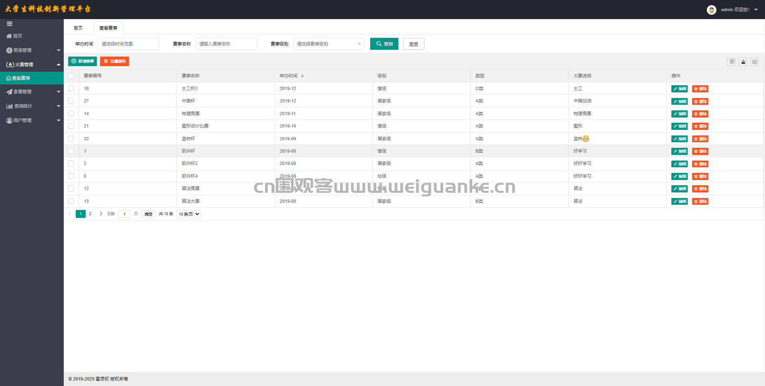Check the box for row 18 太工杯2
This screenshot has height=386, width=765.
point(71,88)
